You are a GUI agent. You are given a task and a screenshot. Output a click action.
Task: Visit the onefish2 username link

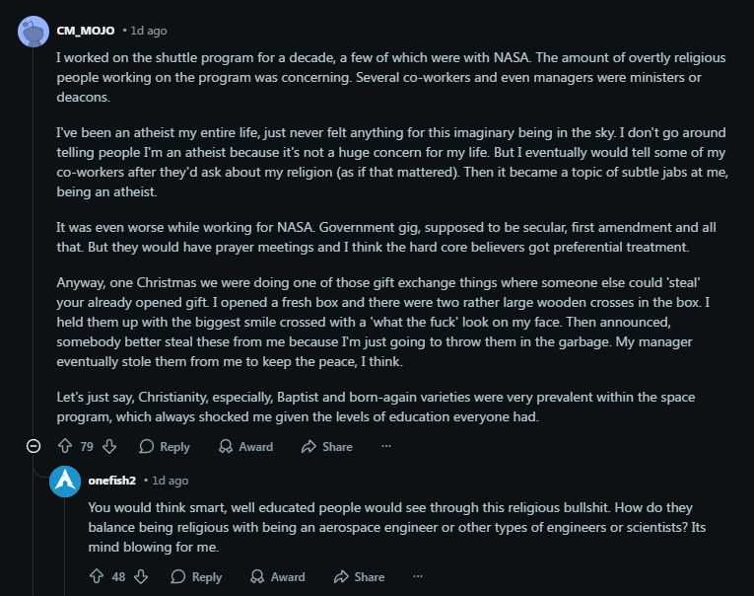coord(112,481)
